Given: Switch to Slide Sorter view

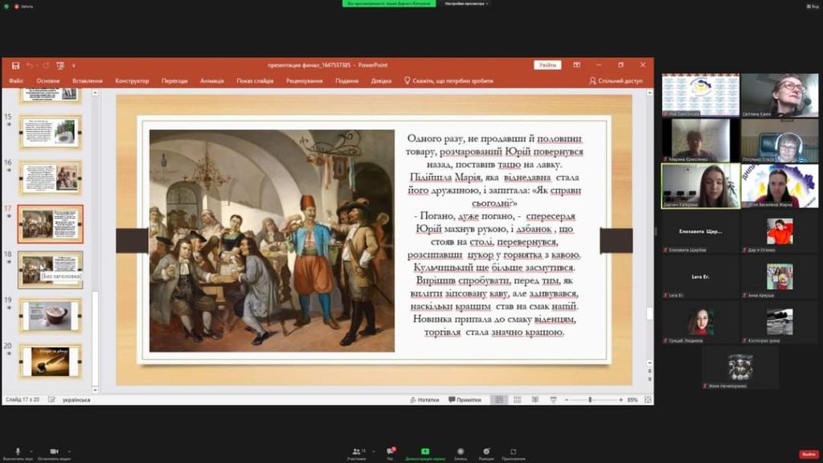Looking at the screenshot, I should point(517,400).
